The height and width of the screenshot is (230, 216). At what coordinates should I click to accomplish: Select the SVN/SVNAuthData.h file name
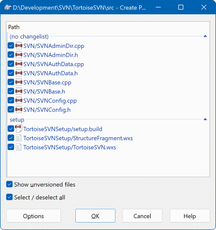tap(51, 73)
